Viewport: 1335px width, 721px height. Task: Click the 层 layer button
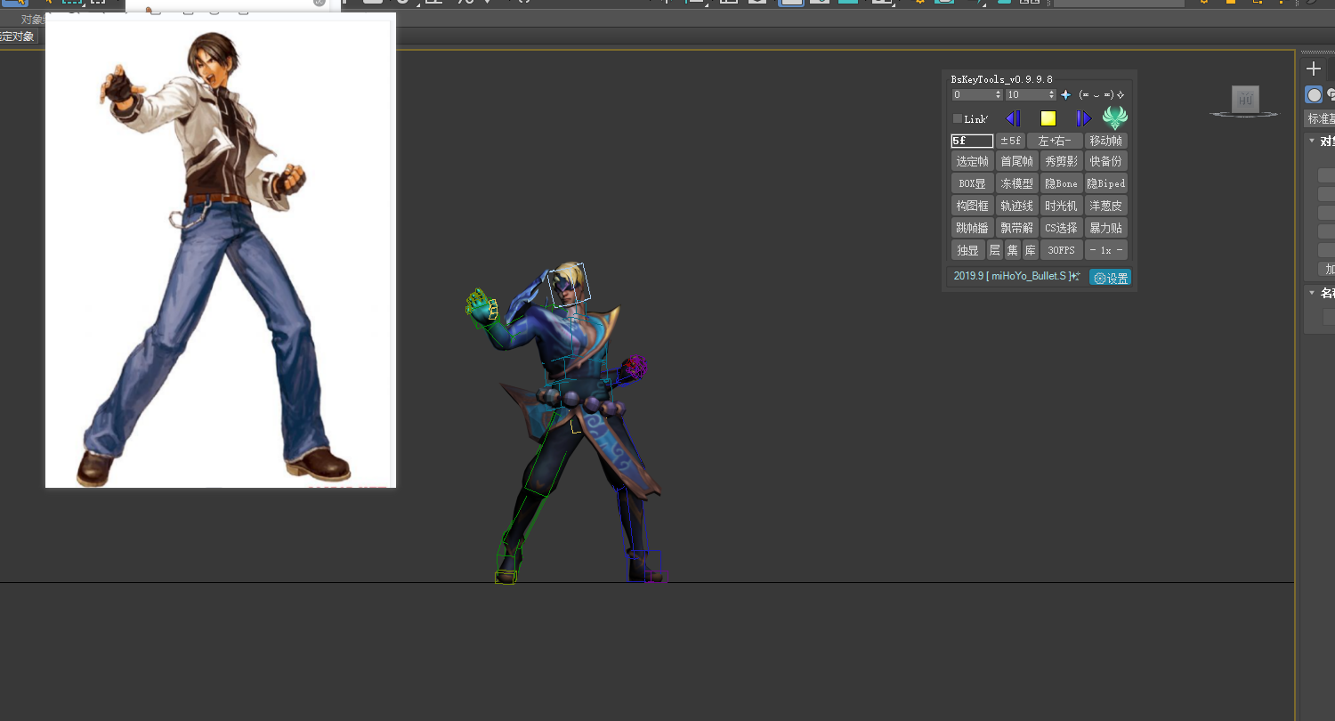point(995,250)
